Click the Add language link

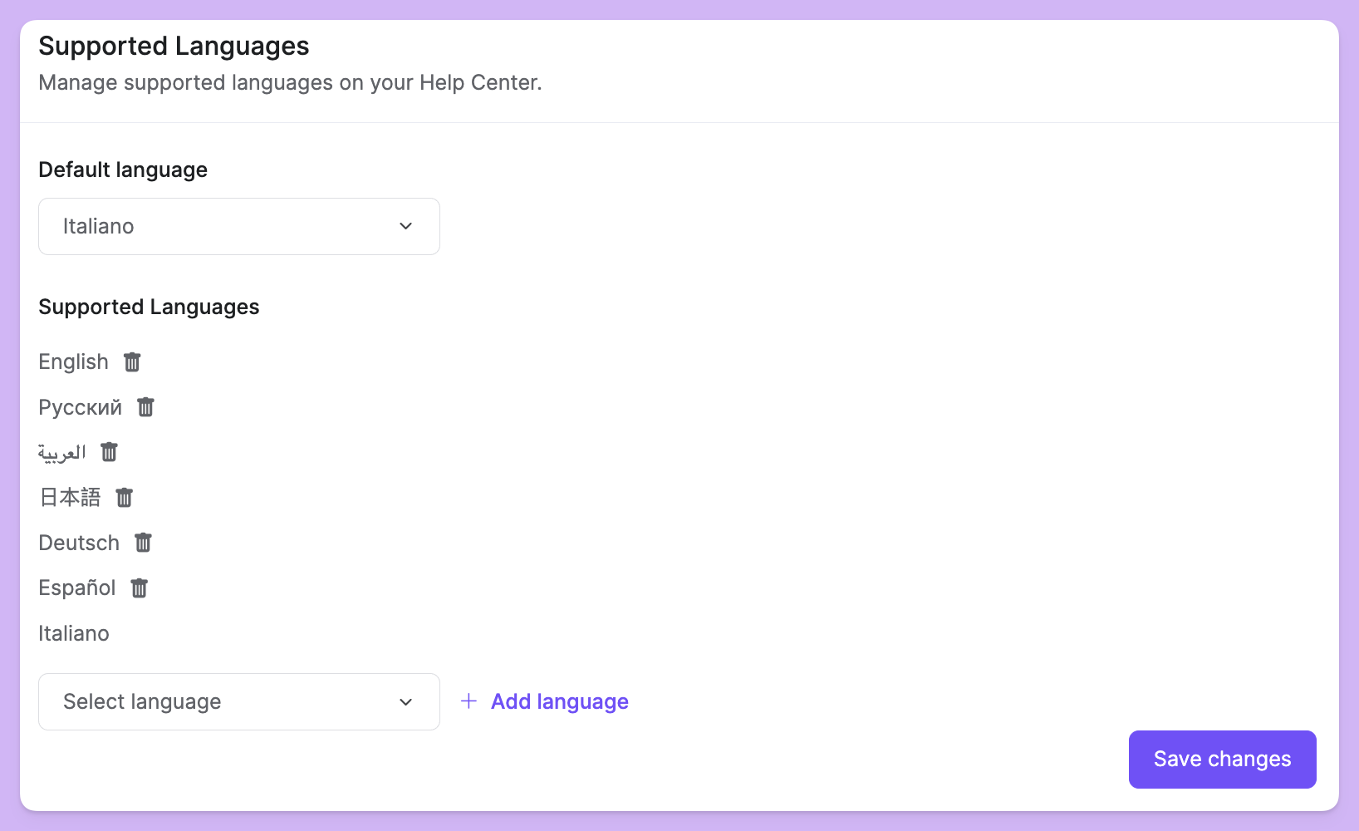point(559,701)
